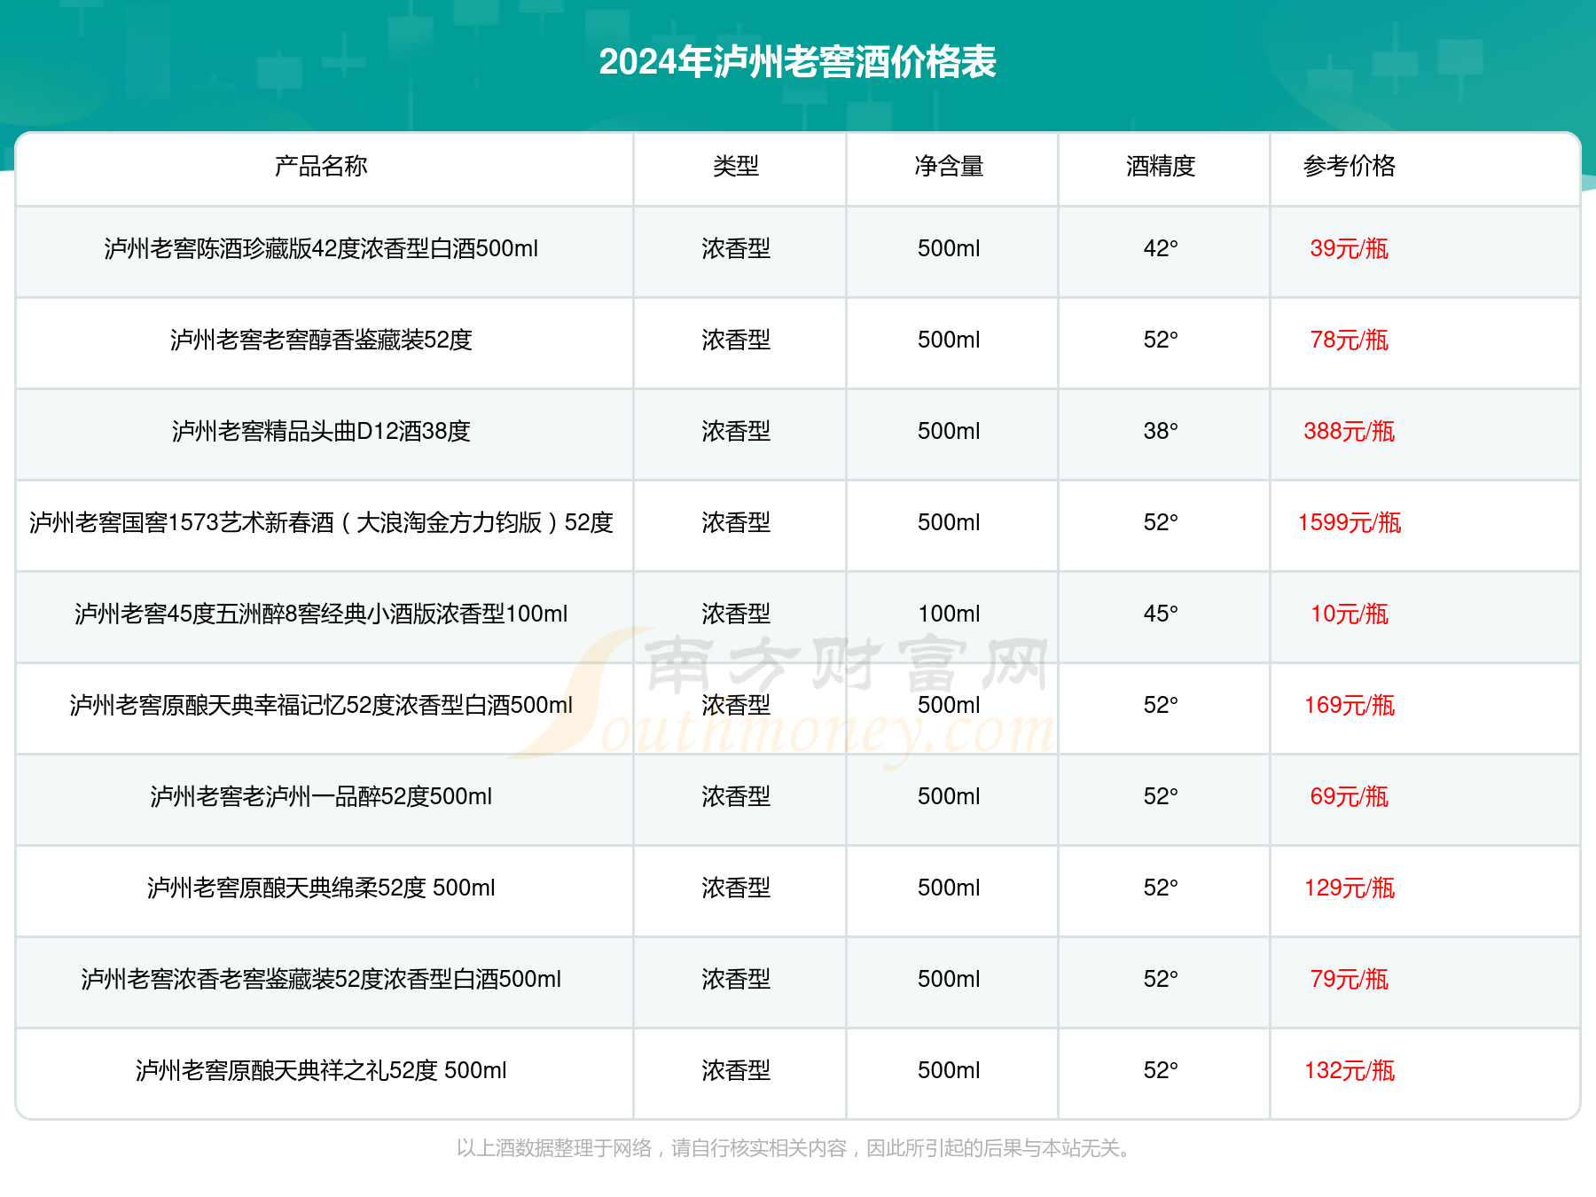Select 泸州老窖老泸州一品醉52度500ml product name
The image size is (1596, 1197).
[321, 796]
